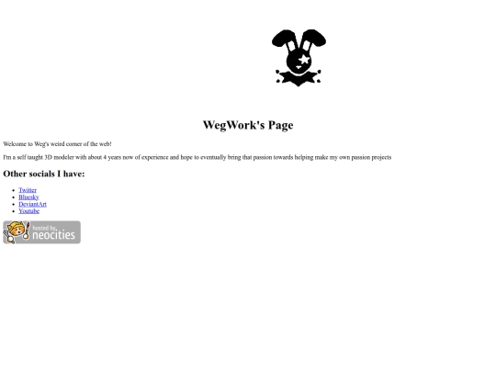This screenshot has height=372, width=496.
Task: Click the bullet point beside Youtube
Action: (13, 211)
